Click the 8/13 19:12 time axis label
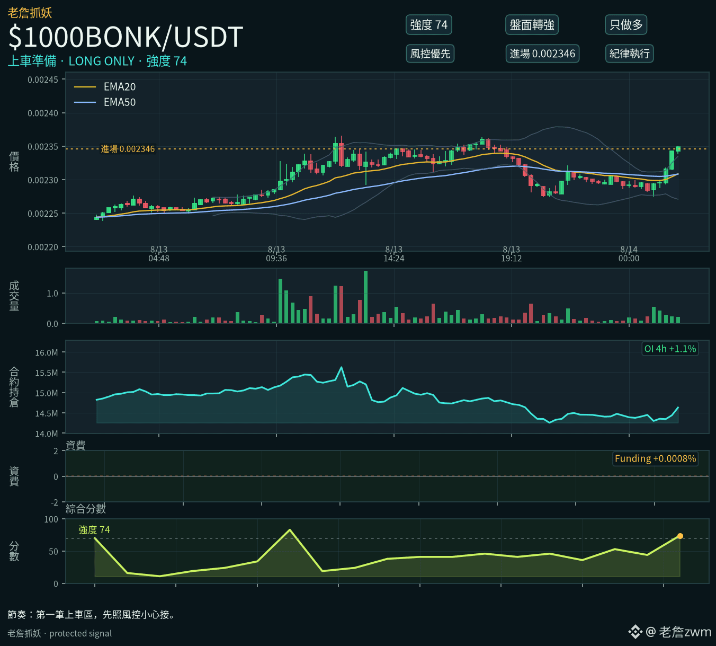The width and height of the screenshot is (716, 646). point(512,254)
